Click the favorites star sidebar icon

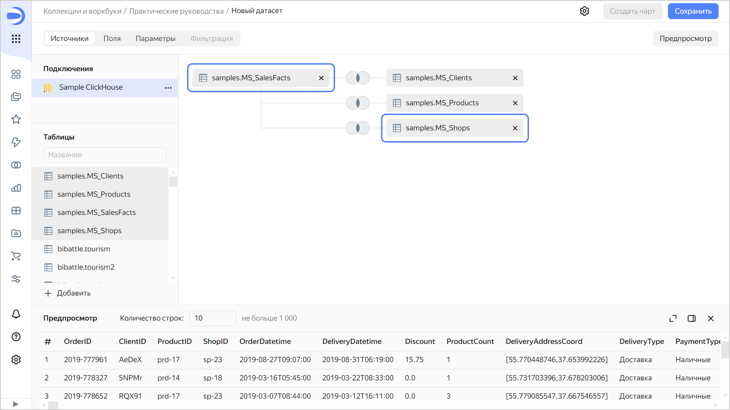tap(16, 119)
